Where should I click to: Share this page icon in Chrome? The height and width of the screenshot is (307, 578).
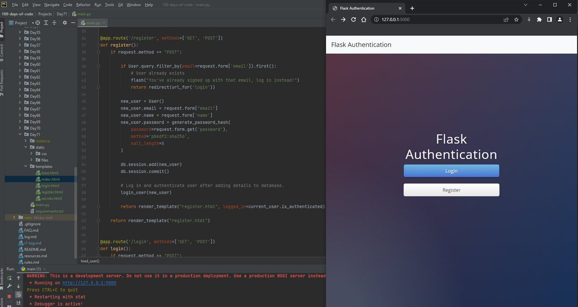point(506,20)
